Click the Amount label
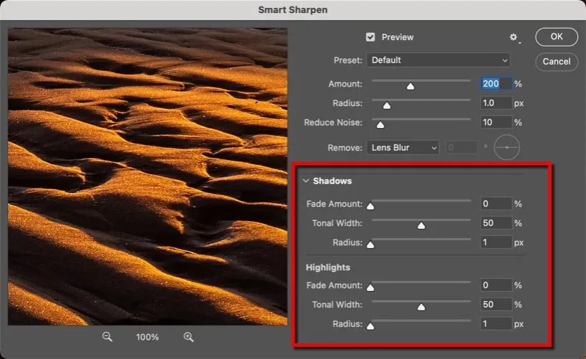The width and height of the screenshot is (586, 359). [345, 84]
